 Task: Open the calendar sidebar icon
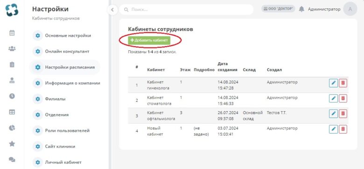pos(12,33)
